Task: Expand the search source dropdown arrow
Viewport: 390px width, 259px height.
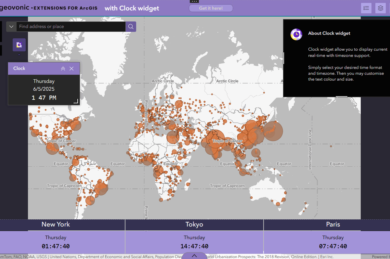Action: click(x=11, y=27)
